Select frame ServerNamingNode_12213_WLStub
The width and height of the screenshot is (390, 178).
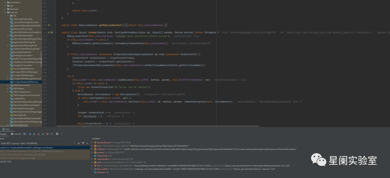45,151
